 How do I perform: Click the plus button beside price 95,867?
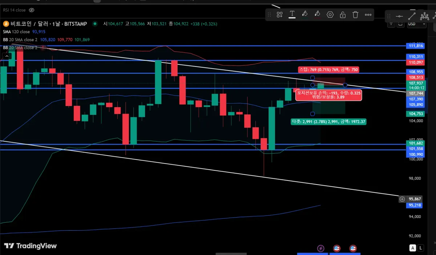[x=402, y=199]
